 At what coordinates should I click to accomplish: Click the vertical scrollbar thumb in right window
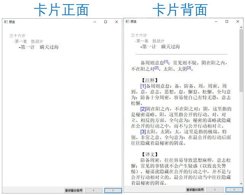pos(241,60)
